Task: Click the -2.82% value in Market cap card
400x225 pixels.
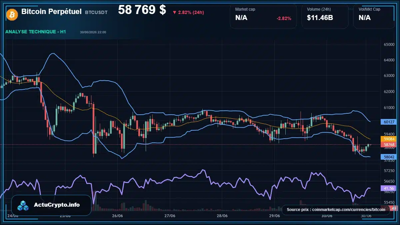Action: tap(284, 18)
